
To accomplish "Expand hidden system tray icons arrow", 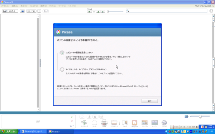I will (166, 131).
